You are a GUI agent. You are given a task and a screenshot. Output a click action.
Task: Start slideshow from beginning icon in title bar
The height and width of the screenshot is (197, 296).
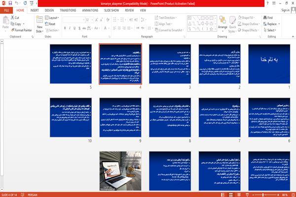click(x=32, y=3)
